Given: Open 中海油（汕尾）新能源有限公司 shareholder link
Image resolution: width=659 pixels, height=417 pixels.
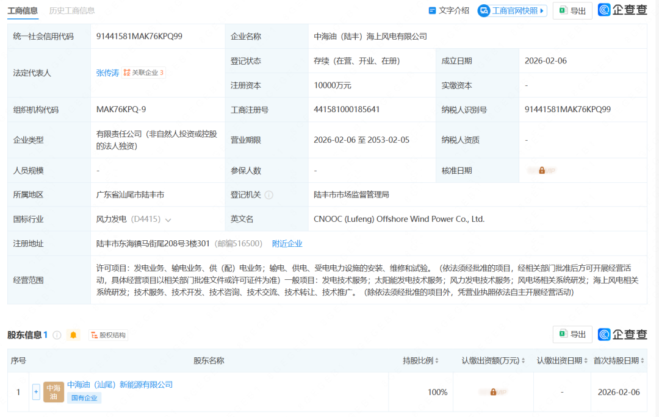Looking at the screenshot, I should 120,385.
